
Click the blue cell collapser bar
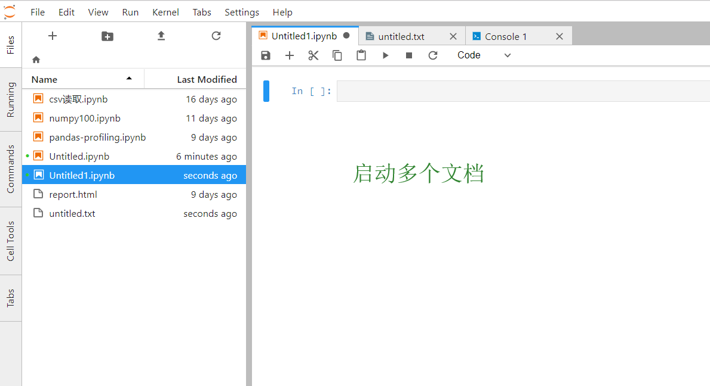click(266, 91)
